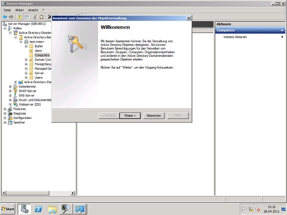
Task: Click the tree pane scroll right arrow
Action: tap(73, 193)
